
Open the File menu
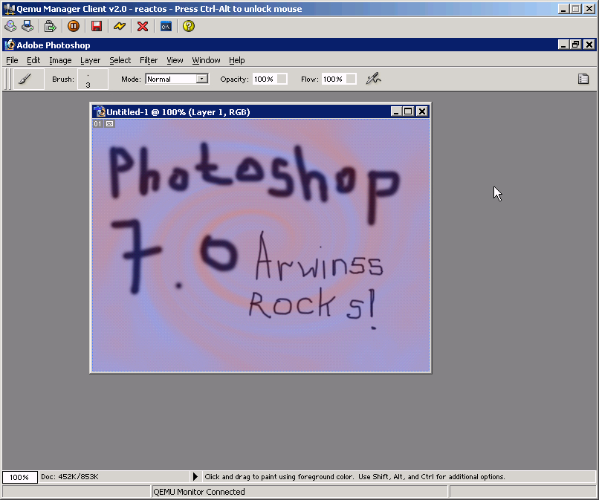(12, 60)
